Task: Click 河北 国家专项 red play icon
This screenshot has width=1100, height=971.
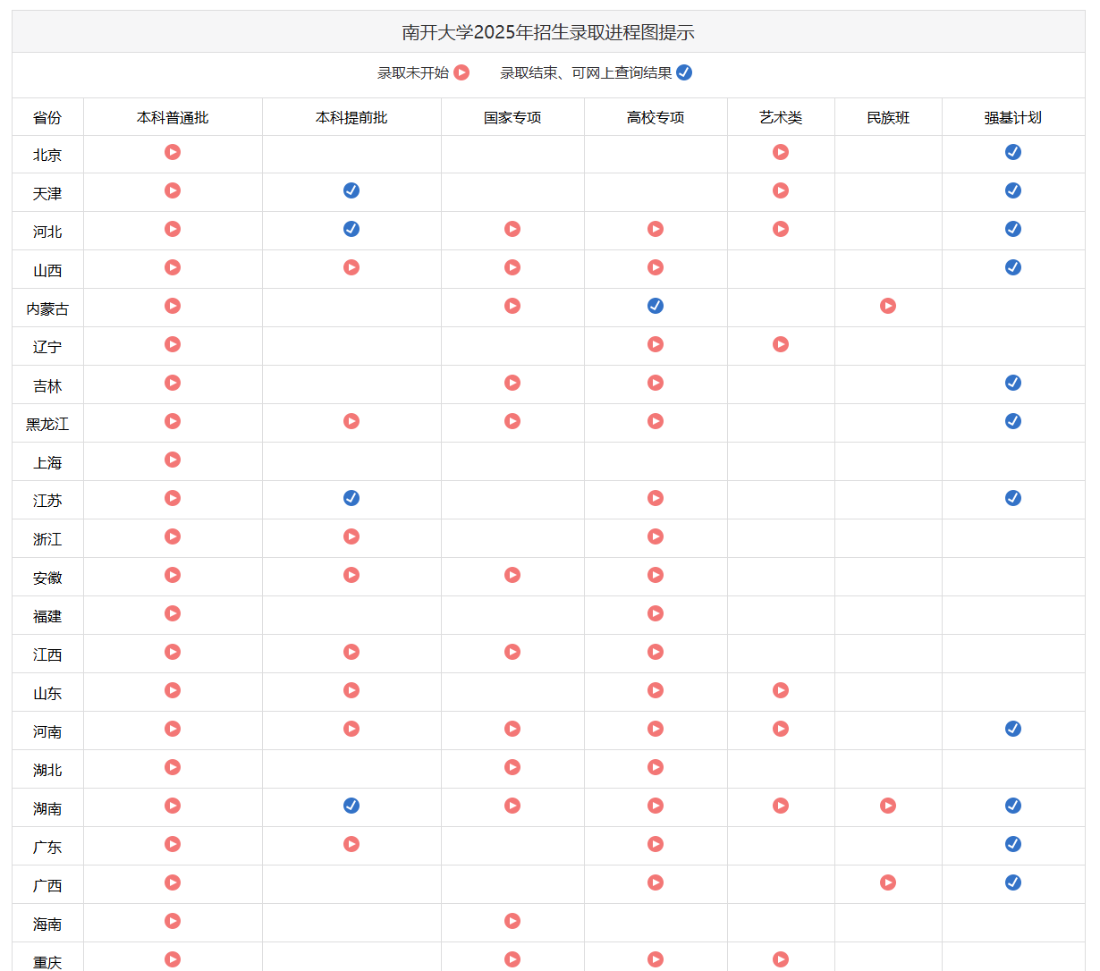Action: click(x=512, y=229)
